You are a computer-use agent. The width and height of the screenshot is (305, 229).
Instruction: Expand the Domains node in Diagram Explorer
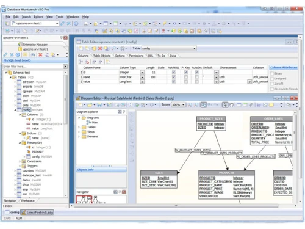pos(79,136)
